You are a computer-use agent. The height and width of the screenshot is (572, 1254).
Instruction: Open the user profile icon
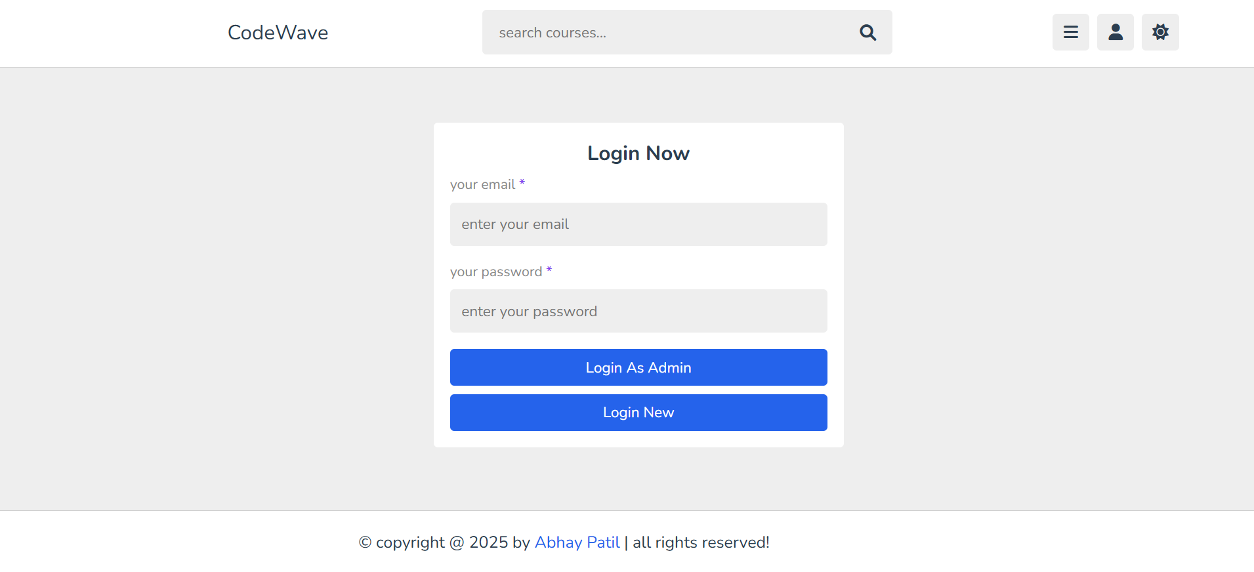[x=1115, y=32]
